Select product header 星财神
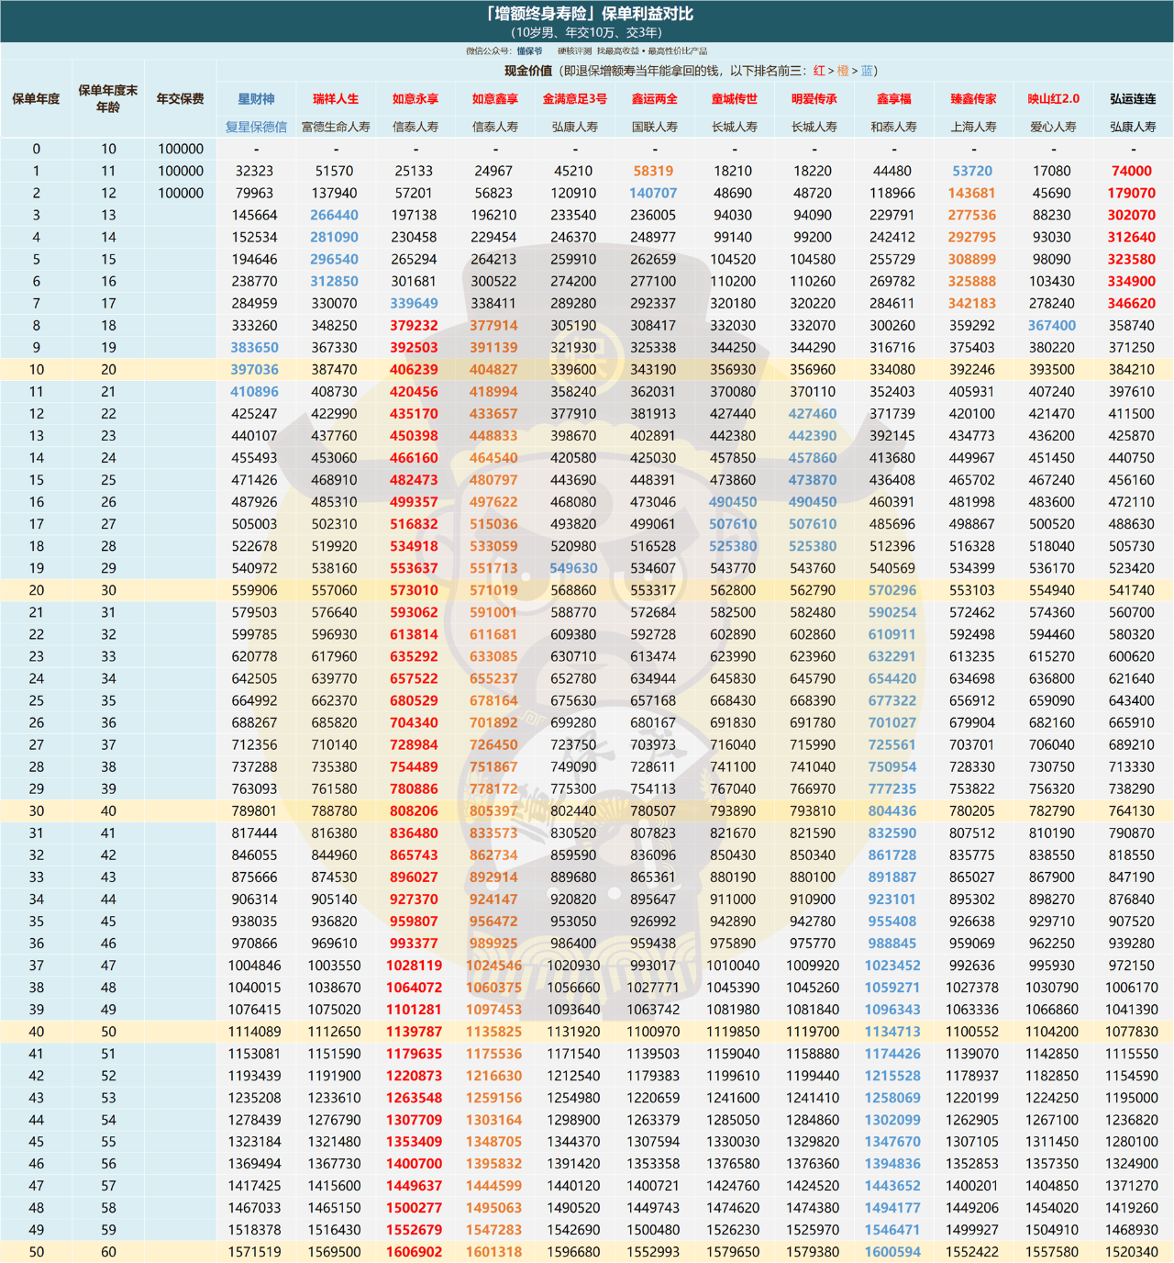This screenshot has height=1263, width=1174. pos(256,98)
